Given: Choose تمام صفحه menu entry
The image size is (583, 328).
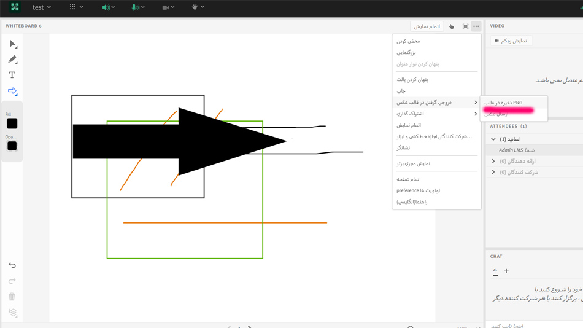Looking at the screenshot, I should coord(436,179).
